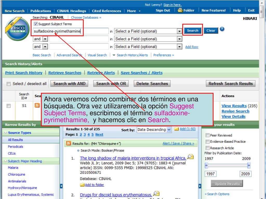Click the end year 2009 field
The height and width of the screenshot is (199, 266).
click(x=245, y=174)
